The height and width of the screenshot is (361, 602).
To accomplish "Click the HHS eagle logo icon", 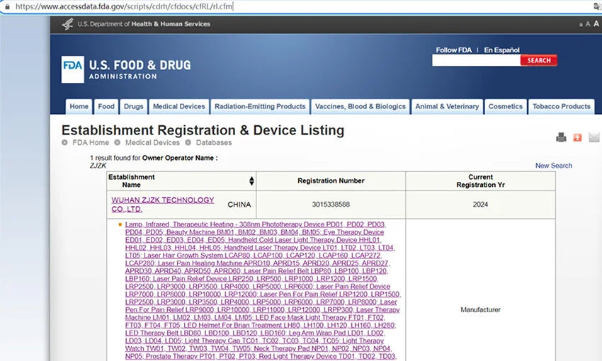I will 68,24.
